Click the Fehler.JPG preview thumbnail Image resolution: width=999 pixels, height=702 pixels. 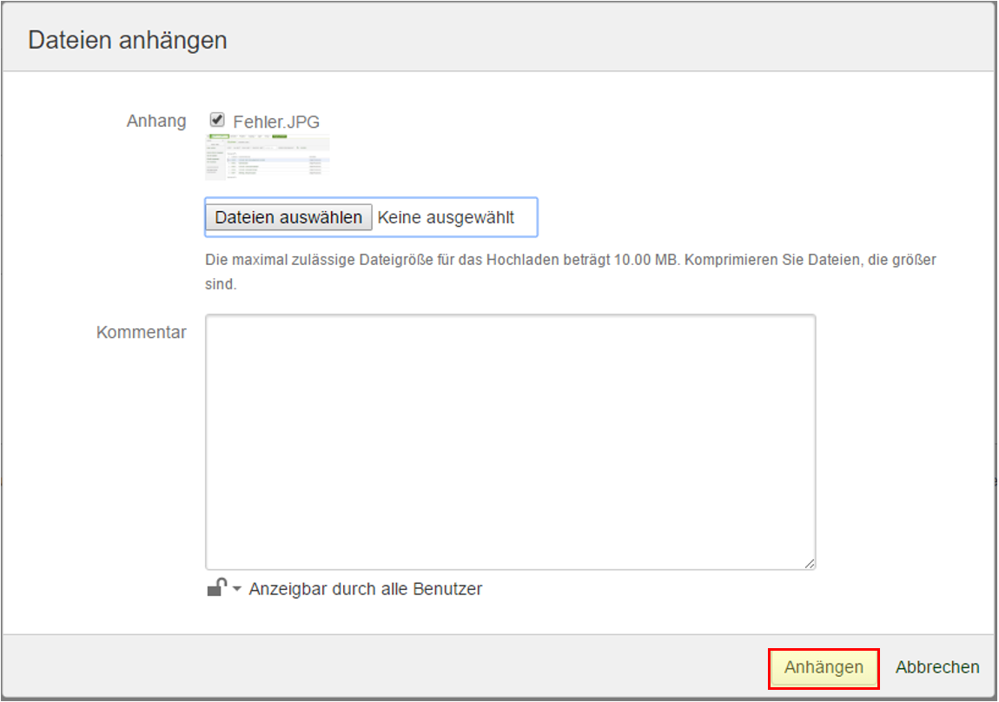point(268,157)
